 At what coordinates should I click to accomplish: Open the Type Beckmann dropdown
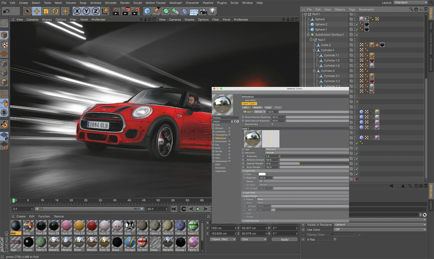[307, 149]
